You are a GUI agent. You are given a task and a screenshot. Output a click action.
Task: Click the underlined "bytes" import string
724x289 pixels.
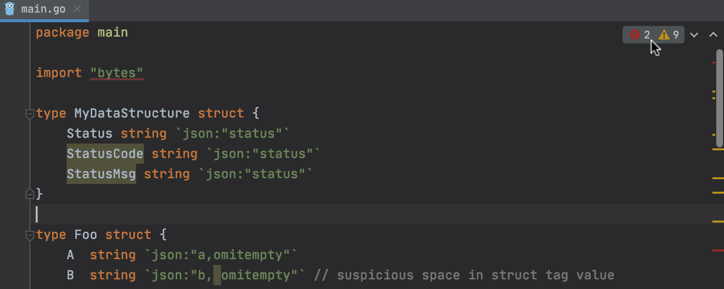pyautogui.click(x=117, y=73)
